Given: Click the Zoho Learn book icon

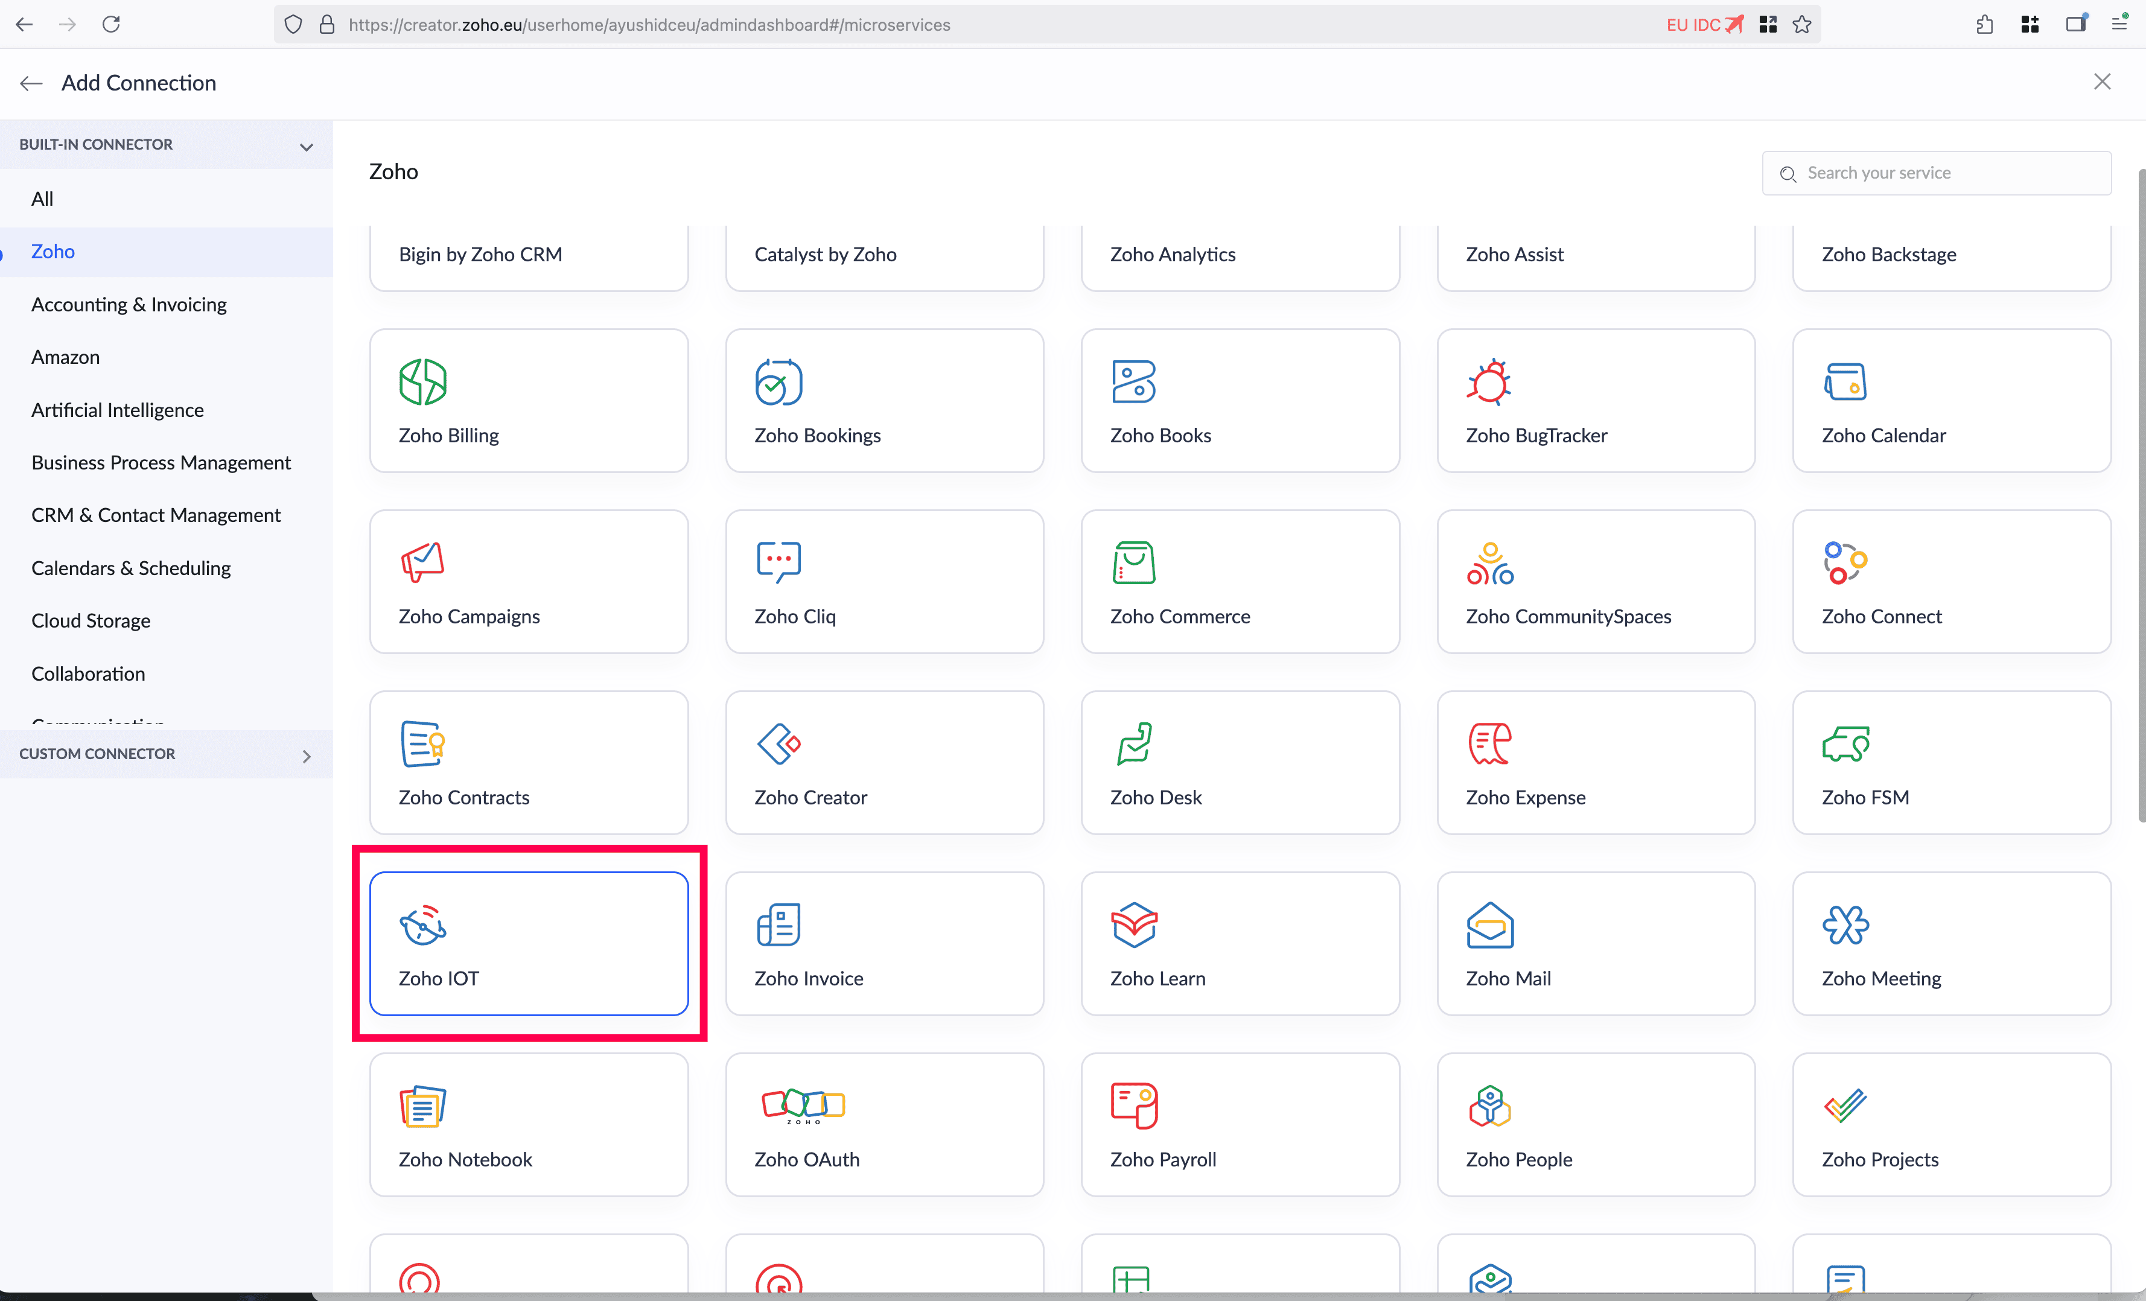Looking at the screenshot, I should coord(1133,924).
